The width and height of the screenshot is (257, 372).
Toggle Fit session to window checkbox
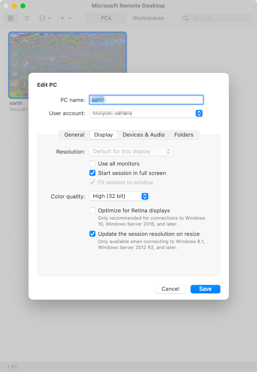click(x=93, y=183)
